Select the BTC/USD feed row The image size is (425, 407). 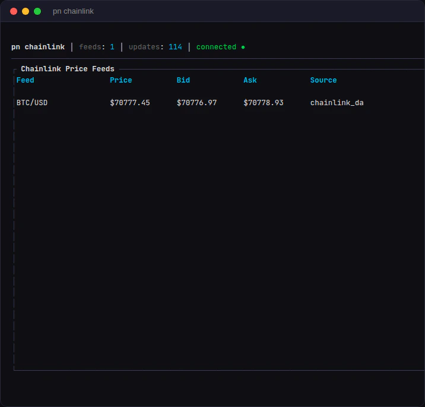tap(190, 103)
